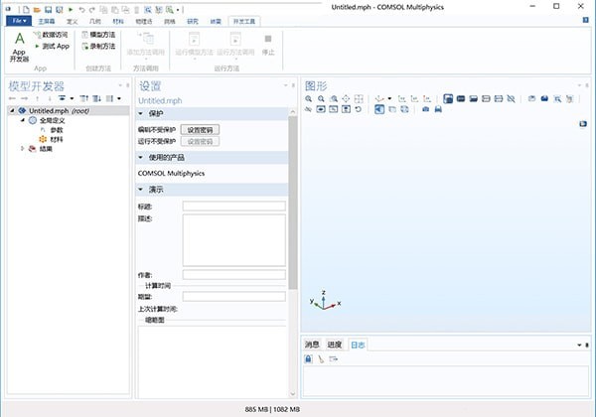Click the zoom in icon in 图形 toolbar

[309, 98]
